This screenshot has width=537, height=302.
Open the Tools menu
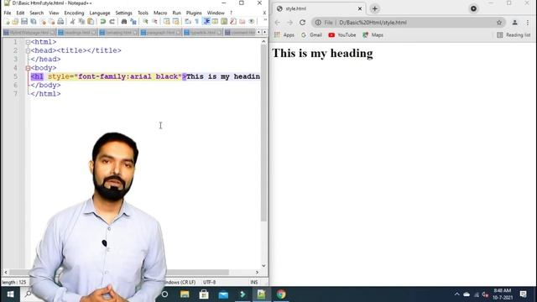click(x=143, y=13)
